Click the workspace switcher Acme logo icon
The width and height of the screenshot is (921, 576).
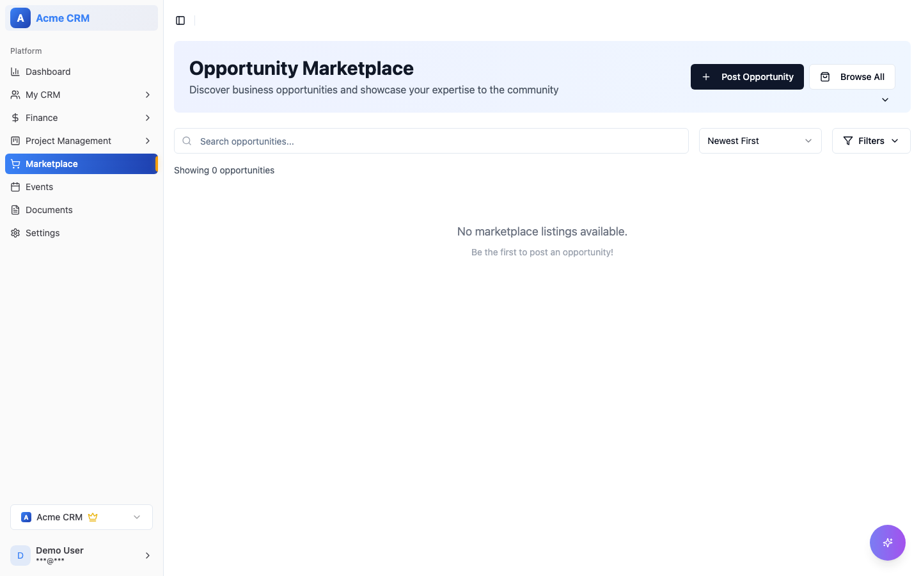coord(26,517)
